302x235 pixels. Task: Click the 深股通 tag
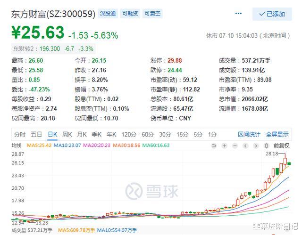coord(108,14)
